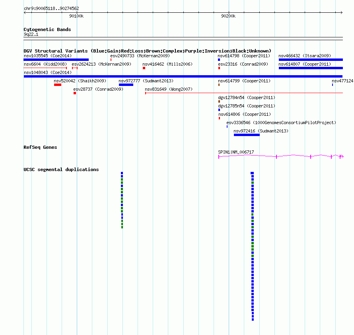Click the magenta SPIN1 gene track line
Image resolution: width=354 pixels, height=335 pixels.
pyautogui.click(x=281, y=156)
